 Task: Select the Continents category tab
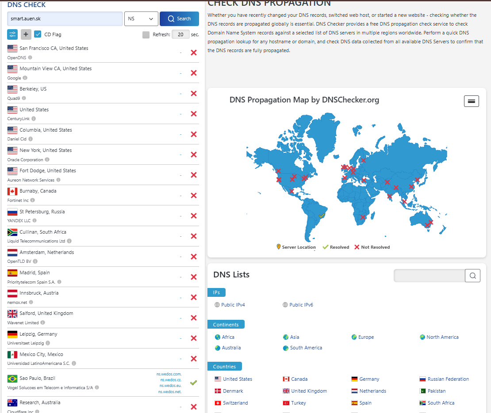click(226, 325)
